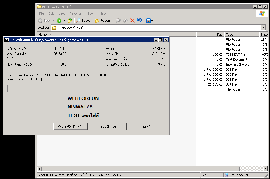Click the blue Undo arrow icon
The width and height of the screenshot is (270, 179).
(139, 21)
